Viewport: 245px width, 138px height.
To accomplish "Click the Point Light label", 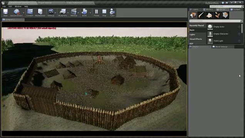I will click(218, 41).
